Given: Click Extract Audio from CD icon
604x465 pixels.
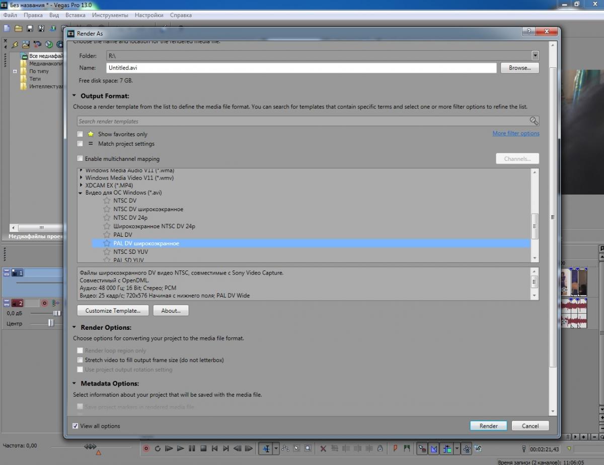Looking at the screenshot, I should [x=49, y=44].
